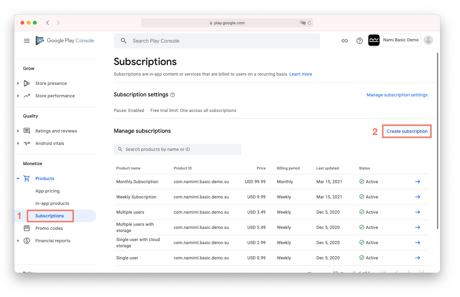Screen dimensions: 460x297
Task: Click the Financial reports dollar icon
Action: coord(27,241)
